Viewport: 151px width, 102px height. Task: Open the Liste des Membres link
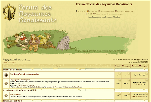point(107,11)
